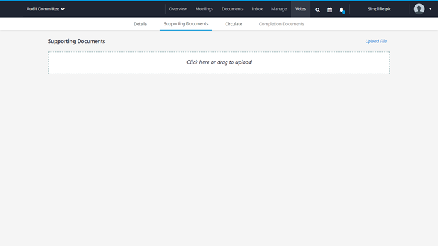Image resolution: width=438 pixels, height=246 pixels.
Task: Click the user avatar profile picture
Action: click(x=419, y=9)
